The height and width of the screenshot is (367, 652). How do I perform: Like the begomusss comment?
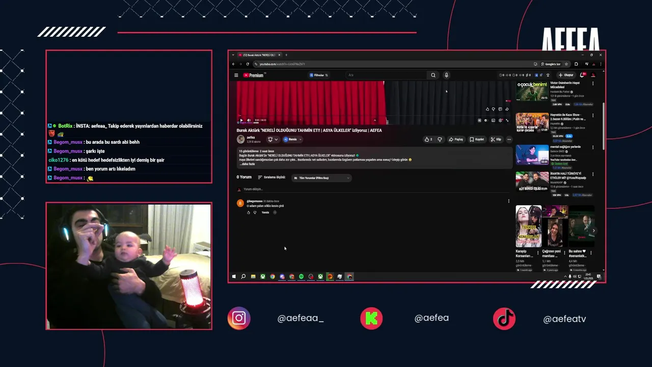[x=249, y=213]
